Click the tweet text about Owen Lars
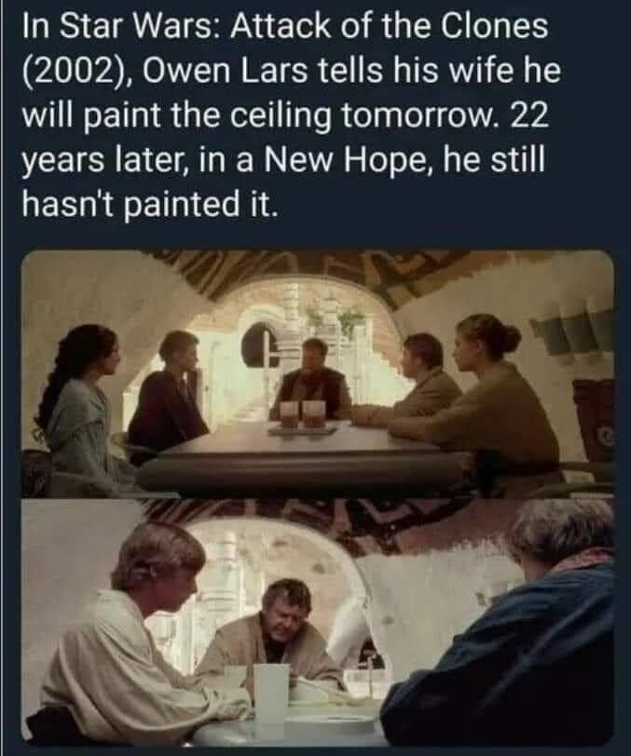Viewport: 631px width, 756px height. pyautogui.click(x=291, y=115)
